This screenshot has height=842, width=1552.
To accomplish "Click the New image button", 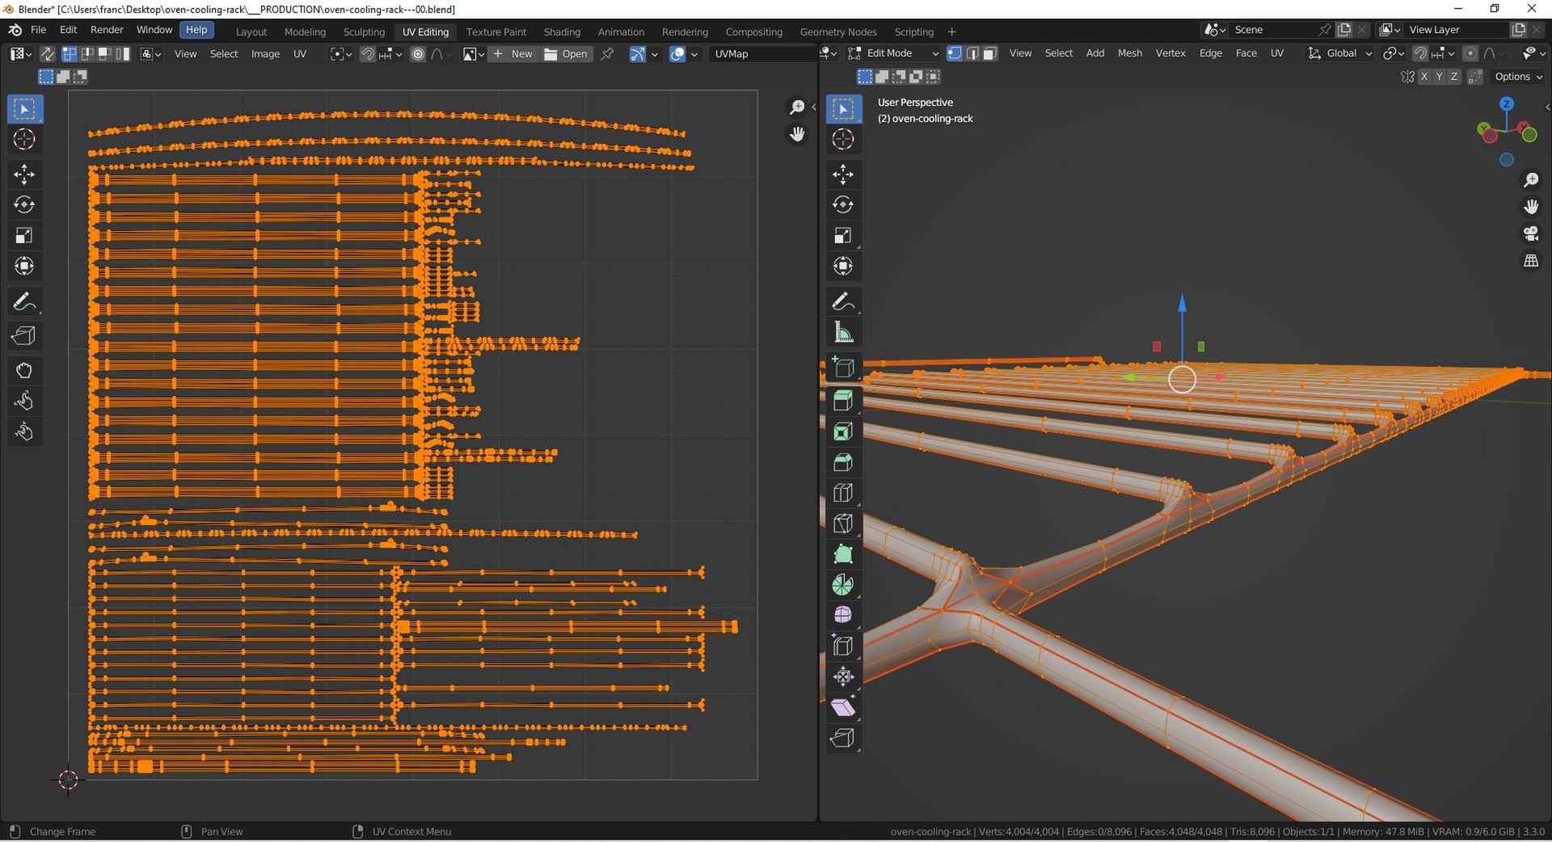I will point(513,54).
